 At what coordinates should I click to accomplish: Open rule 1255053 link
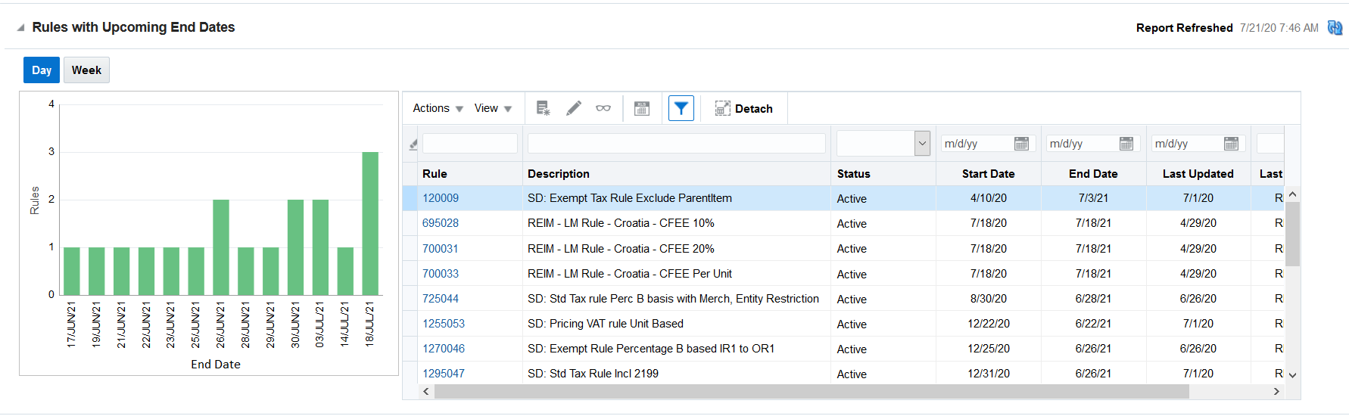coord(444,324)
